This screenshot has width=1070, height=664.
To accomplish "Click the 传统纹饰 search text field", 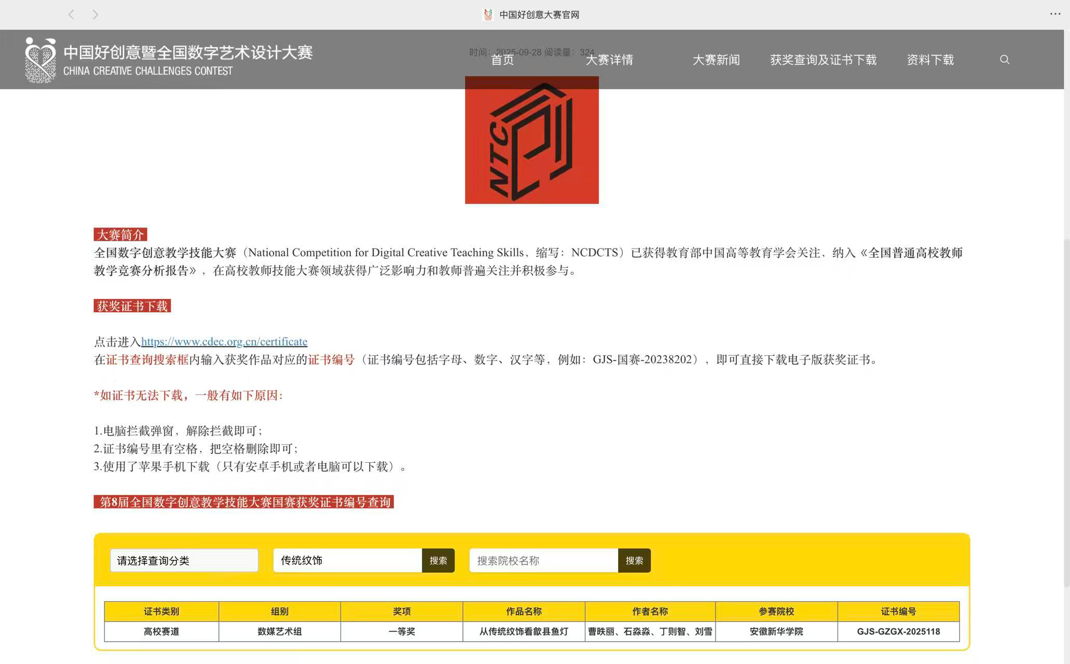I will coord(347,561).
